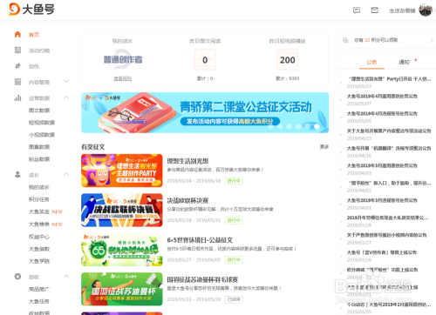Open 我的成长 in the sidebar
Viewport: 436px width, 315px height.
coord(39,187)
